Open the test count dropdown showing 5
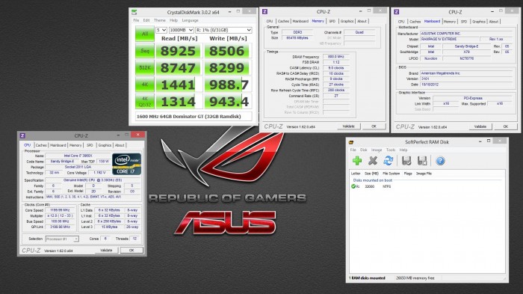 click(x=161, y=30)
